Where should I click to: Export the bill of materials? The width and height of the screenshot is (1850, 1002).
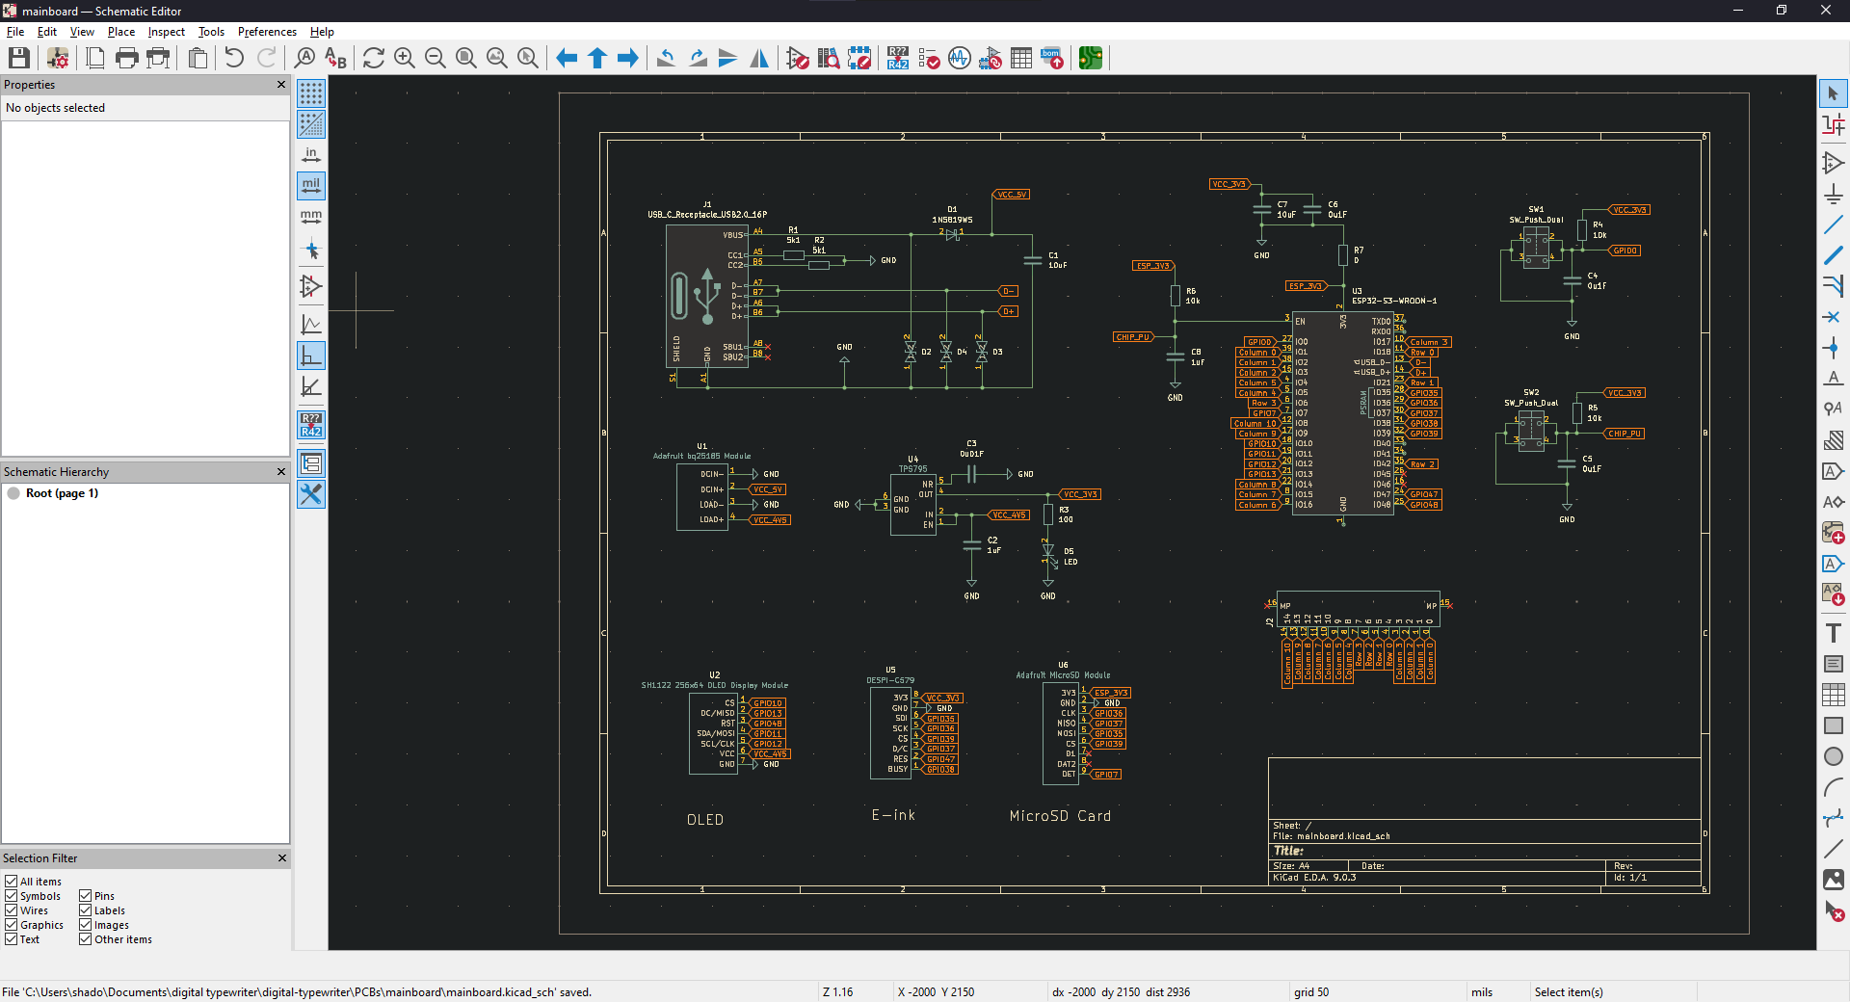click(x=1052, y=58)
